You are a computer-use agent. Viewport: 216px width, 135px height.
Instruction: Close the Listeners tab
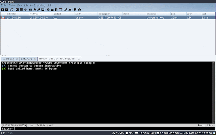coord(35,59)
